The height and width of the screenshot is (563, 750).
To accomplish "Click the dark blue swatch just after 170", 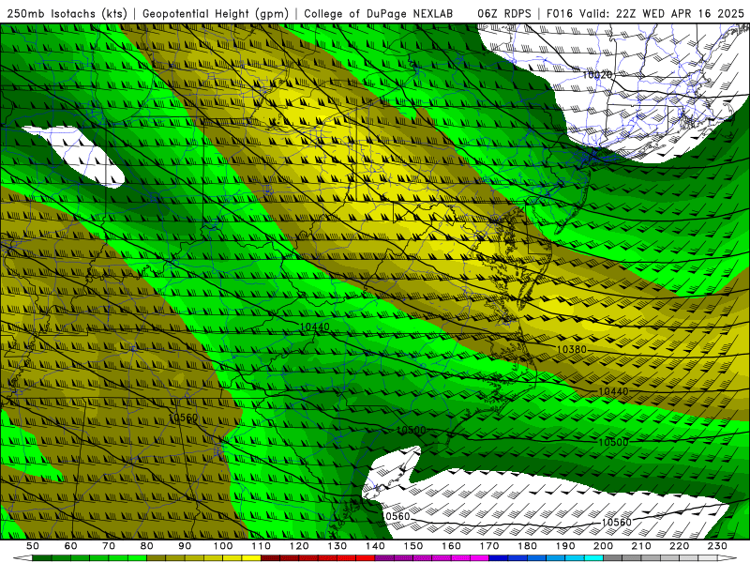I will 499,558.
